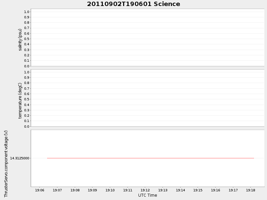Click the 19:17 time tick label
The image size is (267, 200).
tap(233, 190)
